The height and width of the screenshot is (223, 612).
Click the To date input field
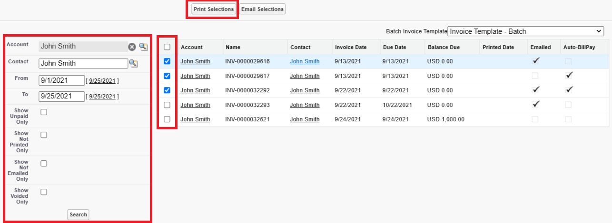(61, 97)
